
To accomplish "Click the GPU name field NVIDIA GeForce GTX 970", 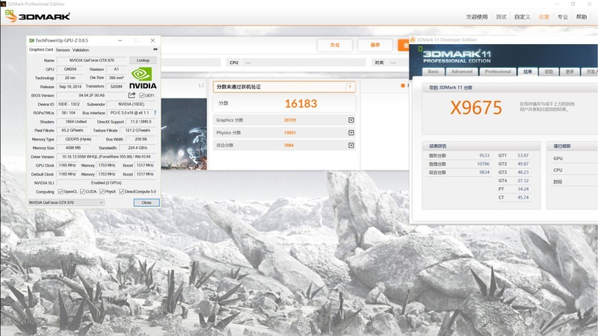I will point(91,60).
